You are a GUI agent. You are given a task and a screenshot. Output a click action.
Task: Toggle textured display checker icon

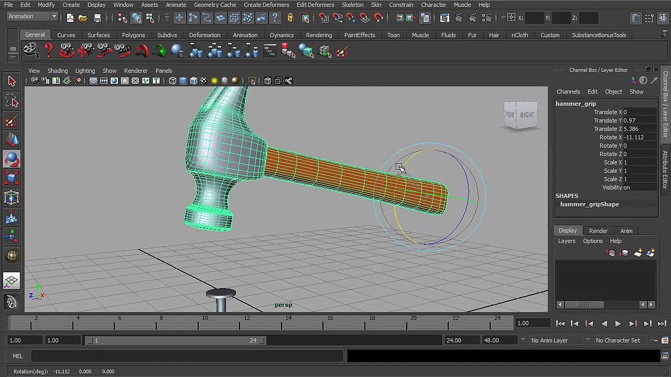204,81
